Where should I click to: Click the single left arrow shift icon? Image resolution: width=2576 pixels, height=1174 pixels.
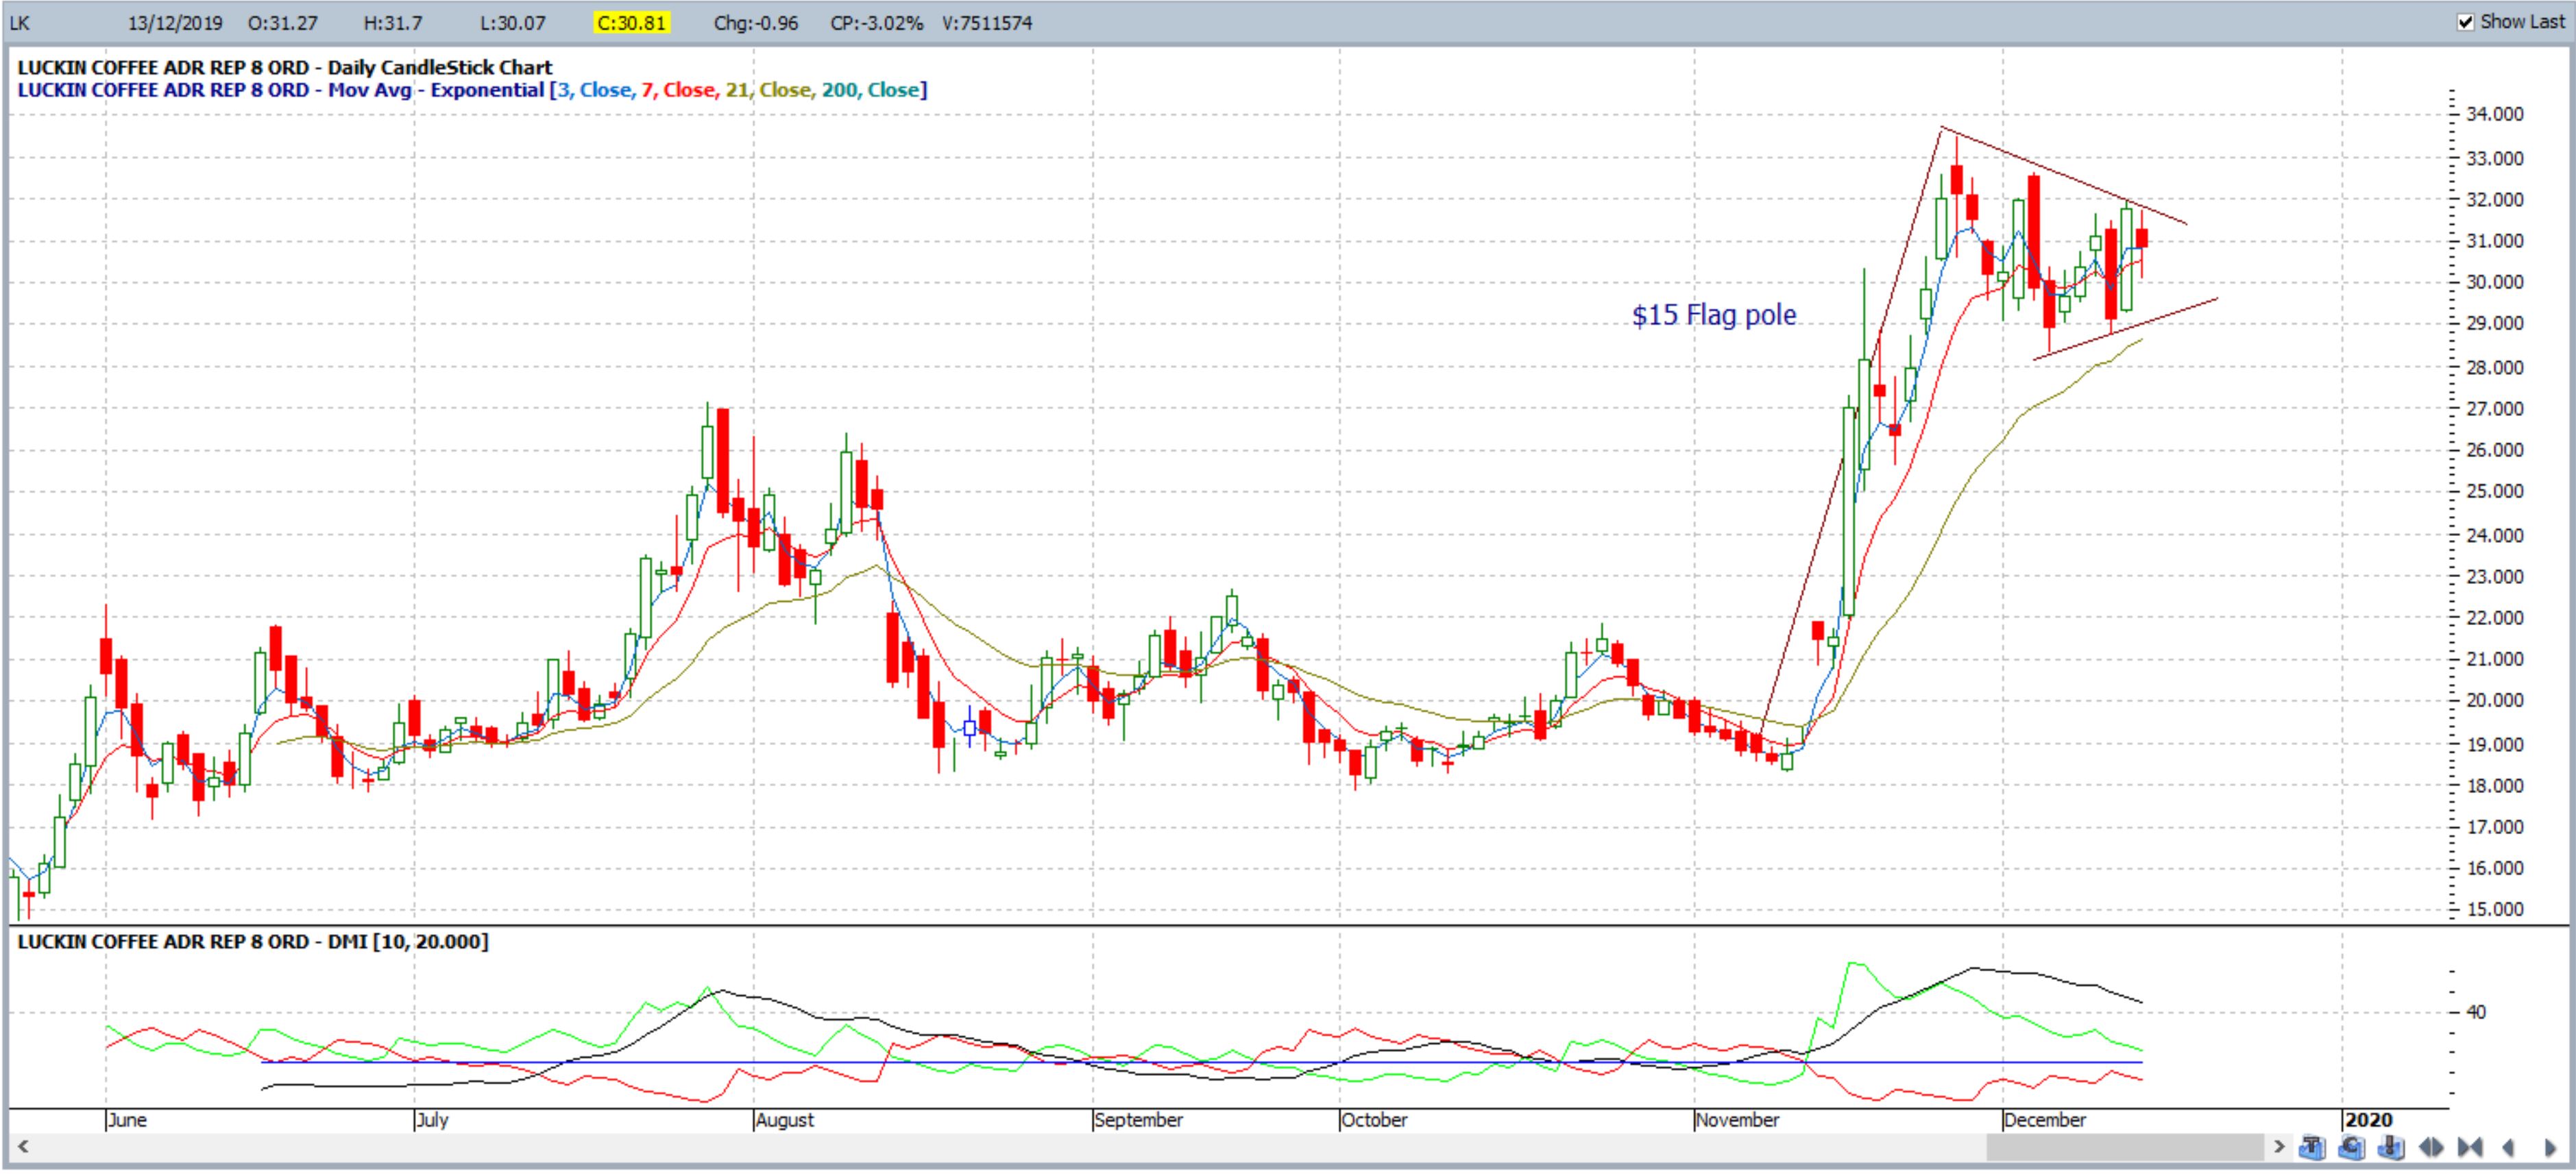[2508, 1148]
